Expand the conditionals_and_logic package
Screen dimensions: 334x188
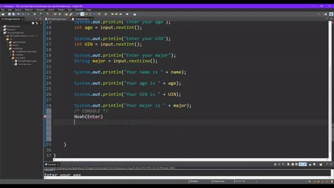point(10,52)
